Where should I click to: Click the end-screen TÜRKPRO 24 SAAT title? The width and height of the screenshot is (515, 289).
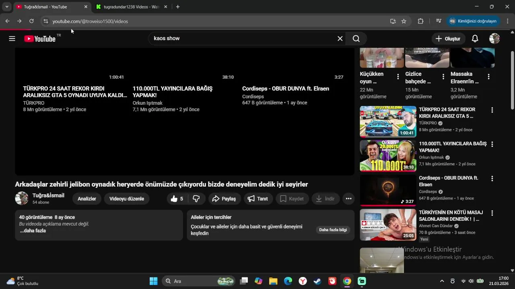75,92
